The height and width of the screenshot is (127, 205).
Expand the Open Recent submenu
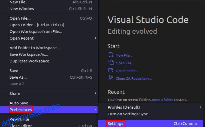49,38
